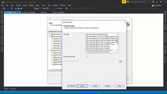Tick the Use Data Link File checkbox

(x=87, y=57)
